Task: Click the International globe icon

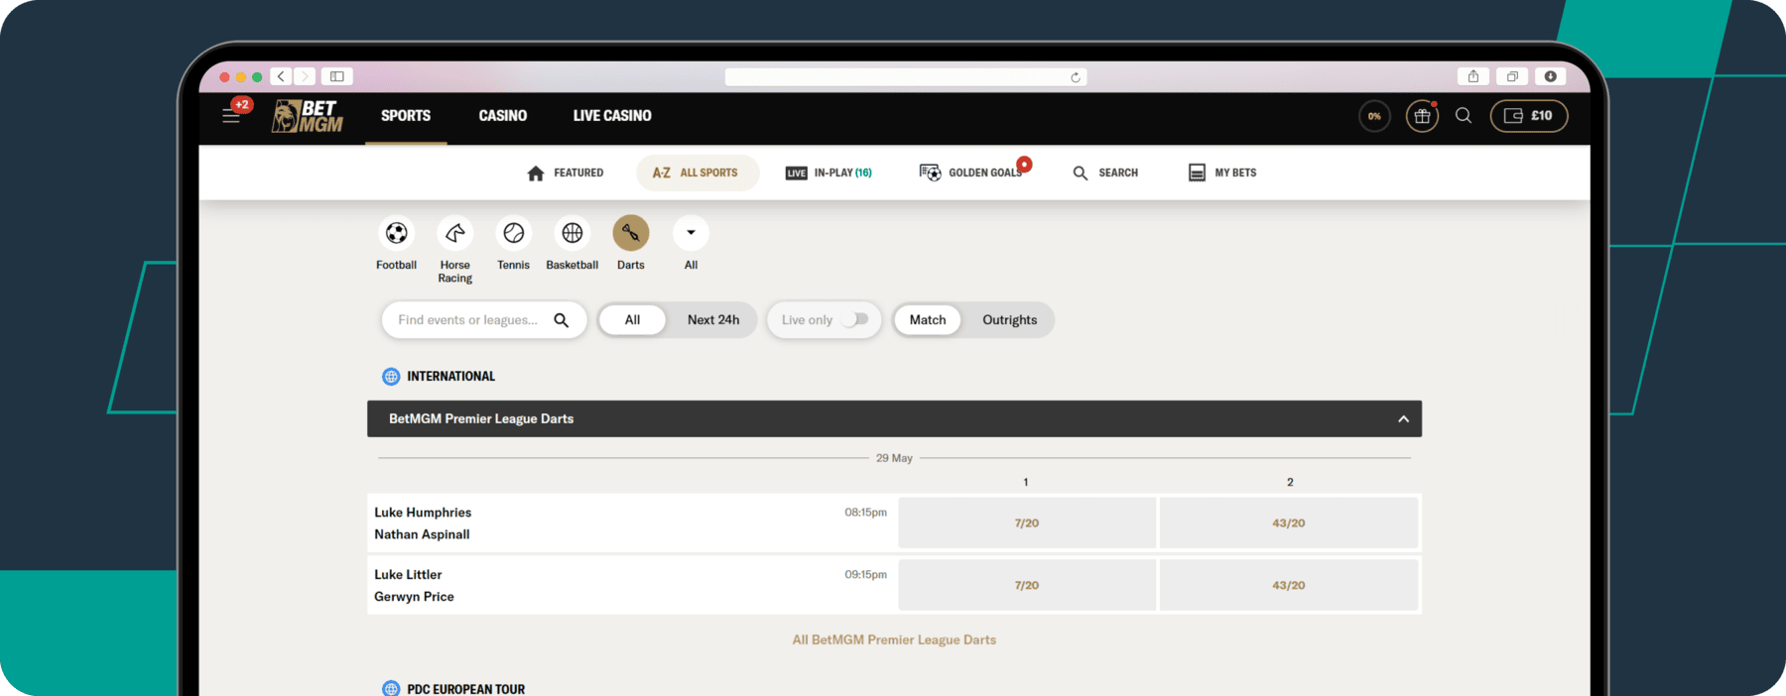Action: (391, 377)
